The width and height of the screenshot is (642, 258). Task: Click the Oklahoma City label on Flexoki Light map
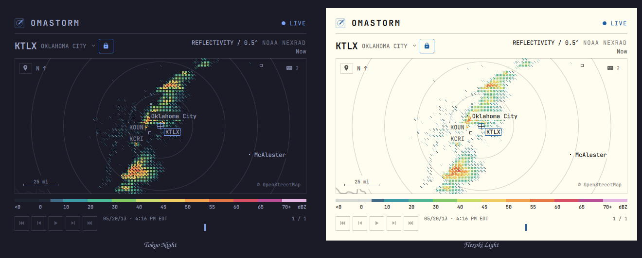coord(495,116)
